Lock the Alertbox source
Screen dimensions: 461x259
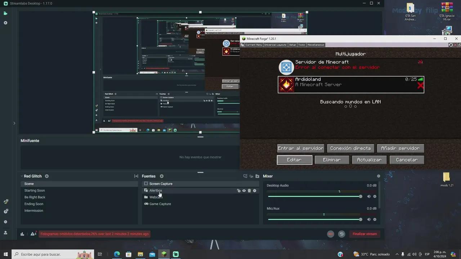(238, 191)
